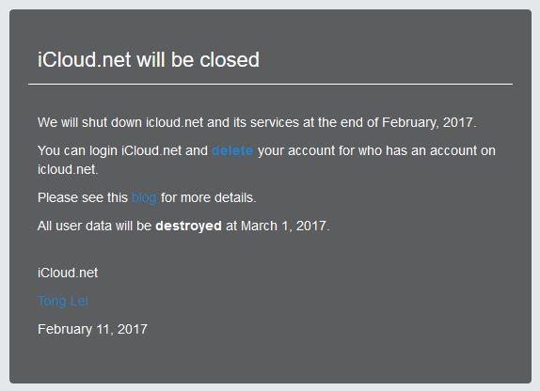The width and height of the screenshot is (540, 391).
Task: Click the "All user data will be" text
Action: [94, 227]
